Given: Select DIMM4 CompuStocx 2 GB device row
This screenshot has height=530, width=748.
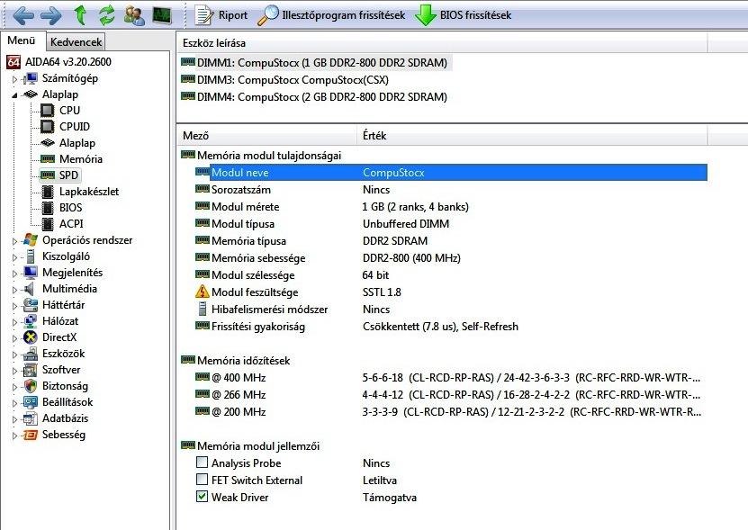Looking at the screenshot, I should 314,97.
